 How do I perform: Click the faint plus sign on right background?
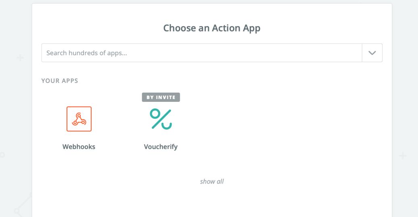[402, 156]
